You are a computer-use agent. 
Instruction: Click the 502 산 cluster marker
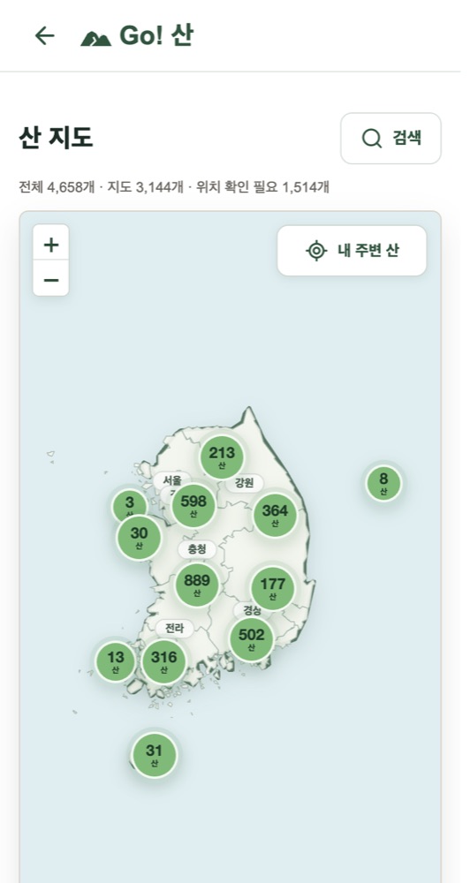pos(251,639)
